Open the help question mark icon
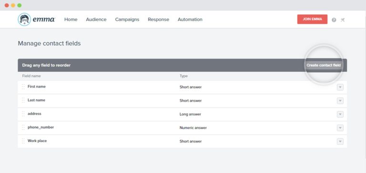 point(334,20)
